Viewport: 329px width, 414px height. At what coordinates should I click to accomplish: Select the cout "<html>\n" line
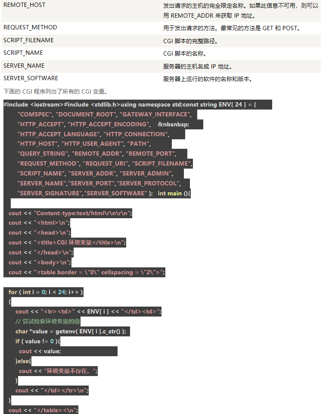pyautogui.click(x=39, y=223)
